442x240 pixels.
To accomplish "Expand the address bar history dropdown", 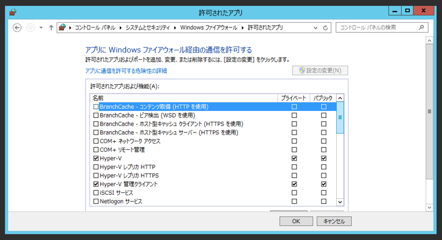I will [x=315, y=28].
